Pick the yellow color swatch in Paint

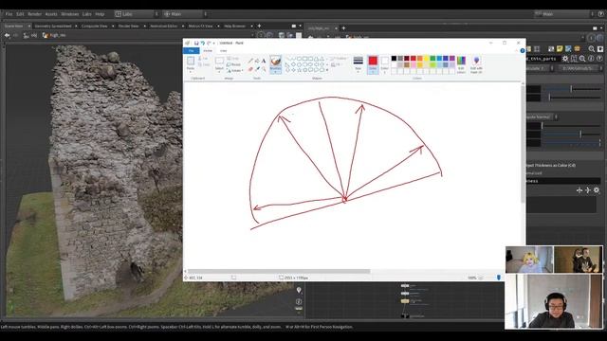pyautogui.click(x=426, y=59)
